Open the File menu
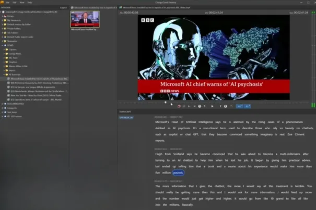 click(x=8, y=3)
